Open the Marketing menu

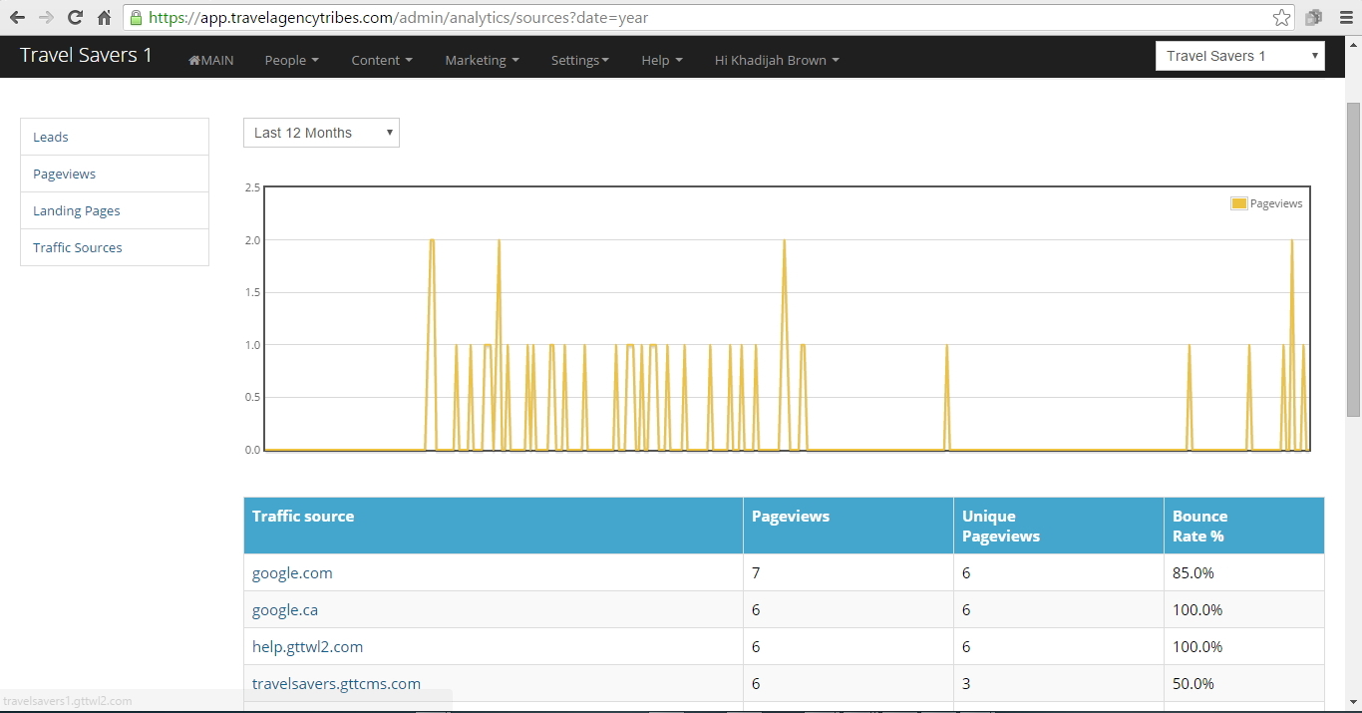click(x=482, y=60)
